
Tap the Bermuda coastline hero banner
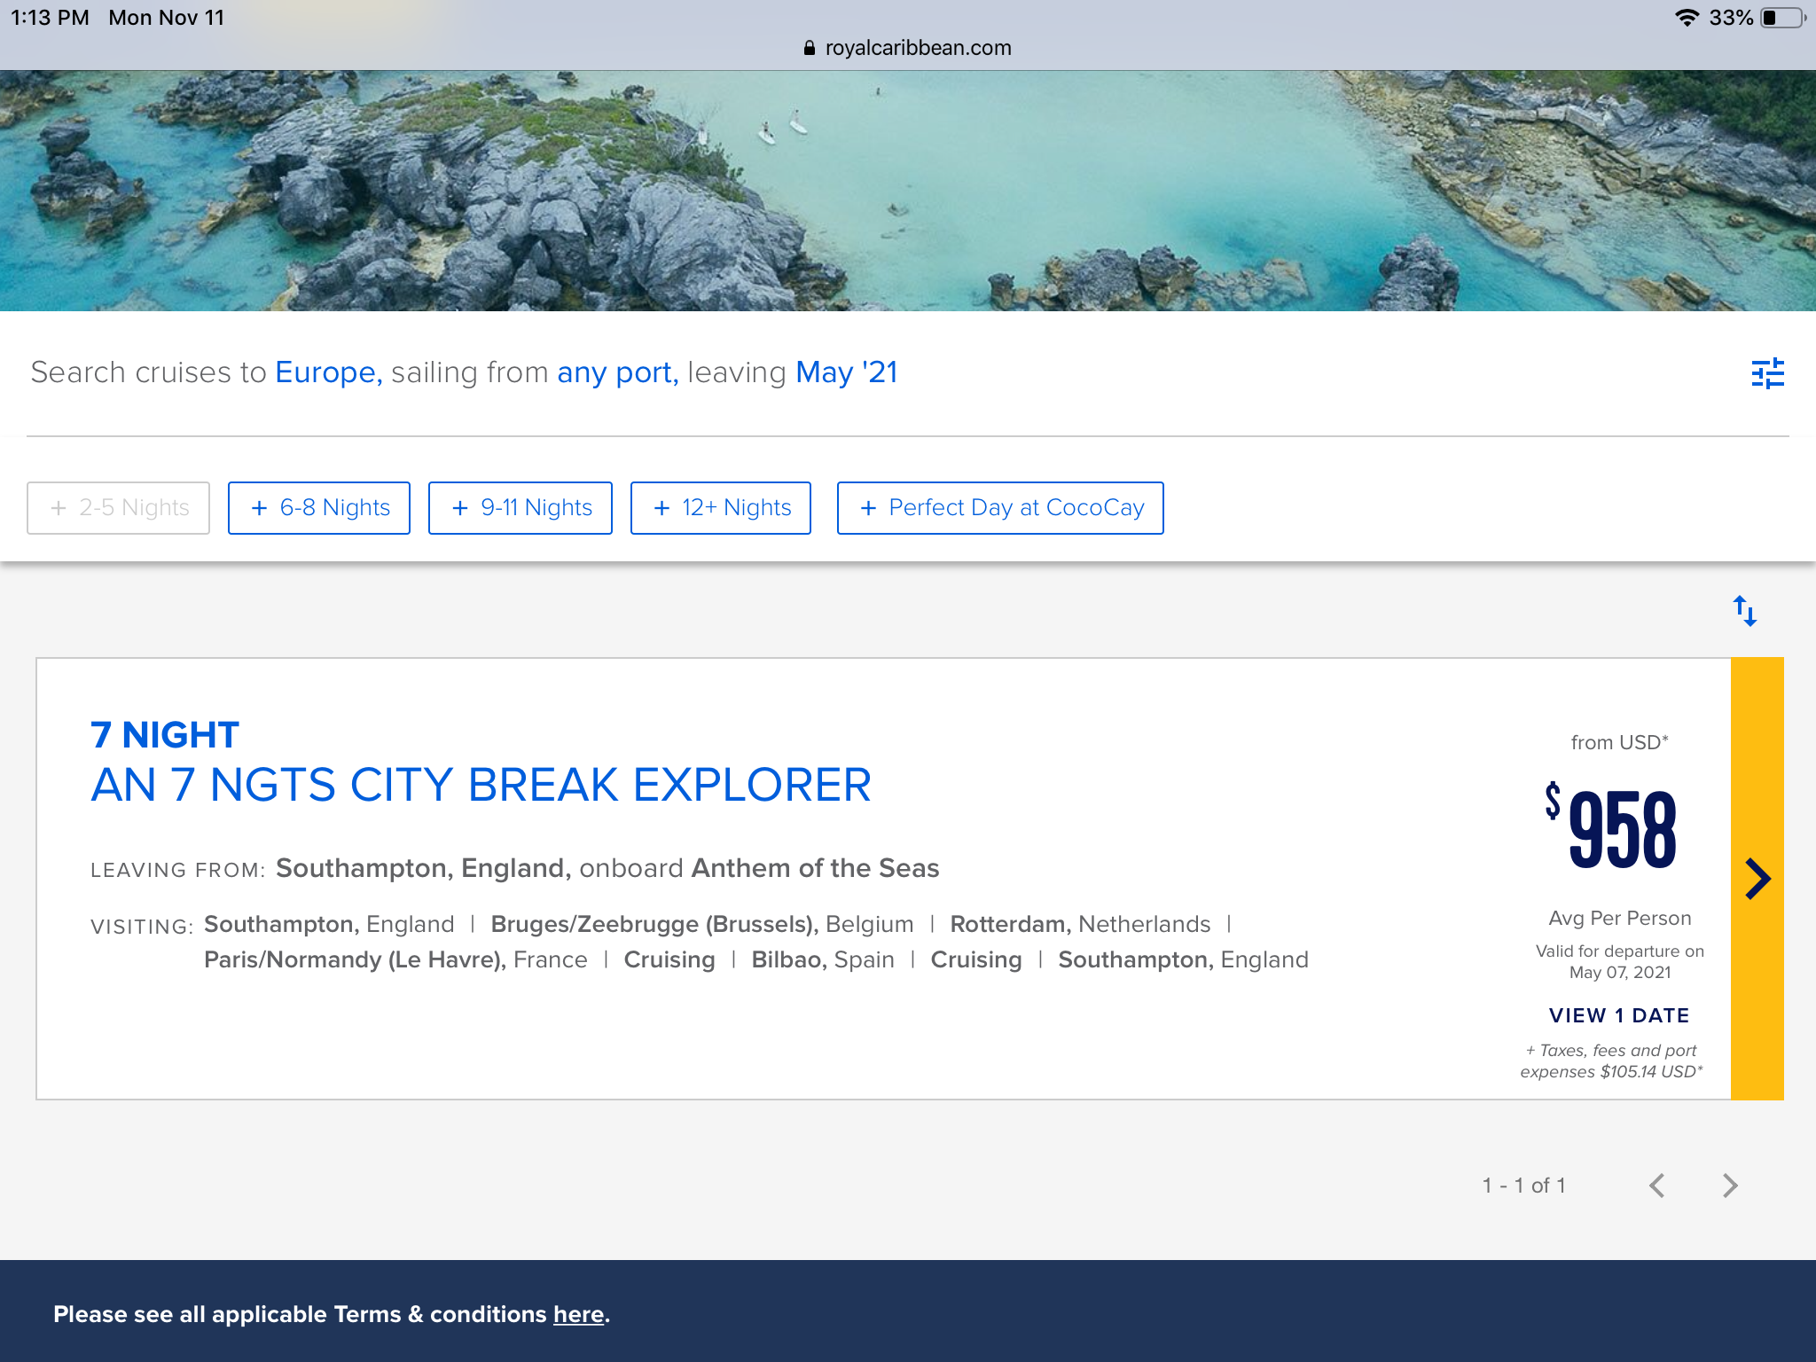[x=908, y=191]
